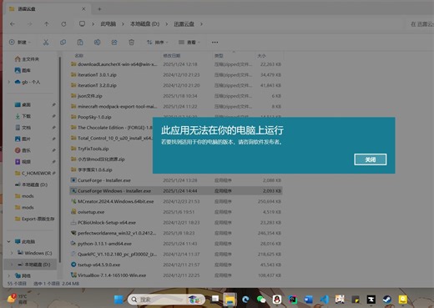Image resolution: width=434 pixels, height=308 pixels.
Task: Select the Paste icon in the toolbar
Action: (x=80, y=43)
